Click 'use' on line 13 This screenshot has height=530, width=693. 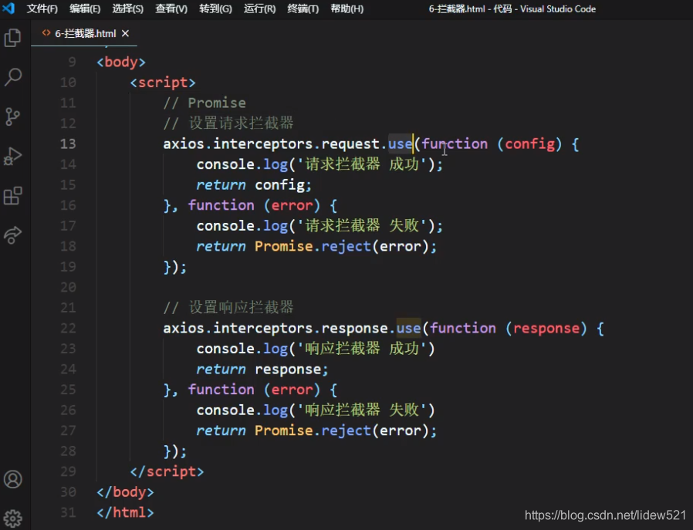pyautogui.click(x=400, y=144)
